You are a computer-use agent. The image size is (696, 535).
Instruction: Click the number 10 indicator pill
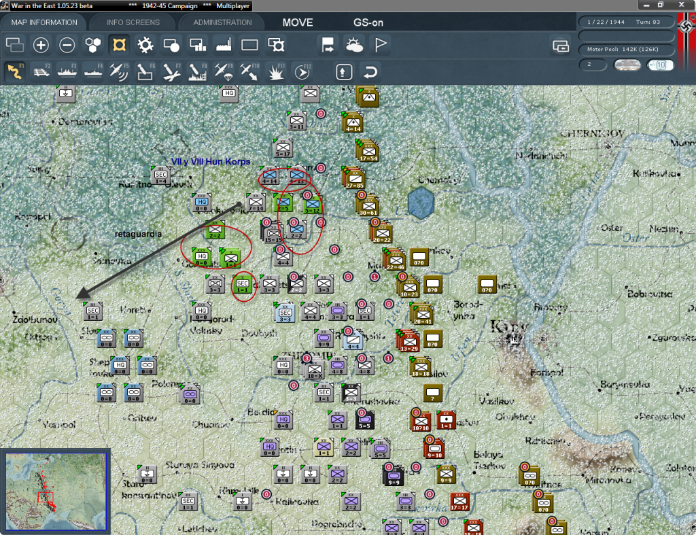660,65
